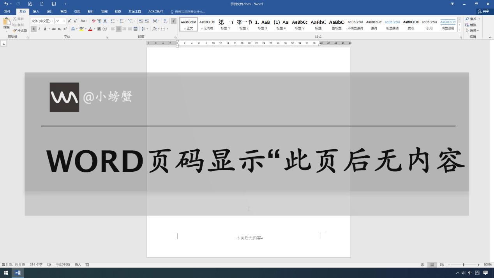
Task: Toggle italic formatting
Action: (39, 29)
